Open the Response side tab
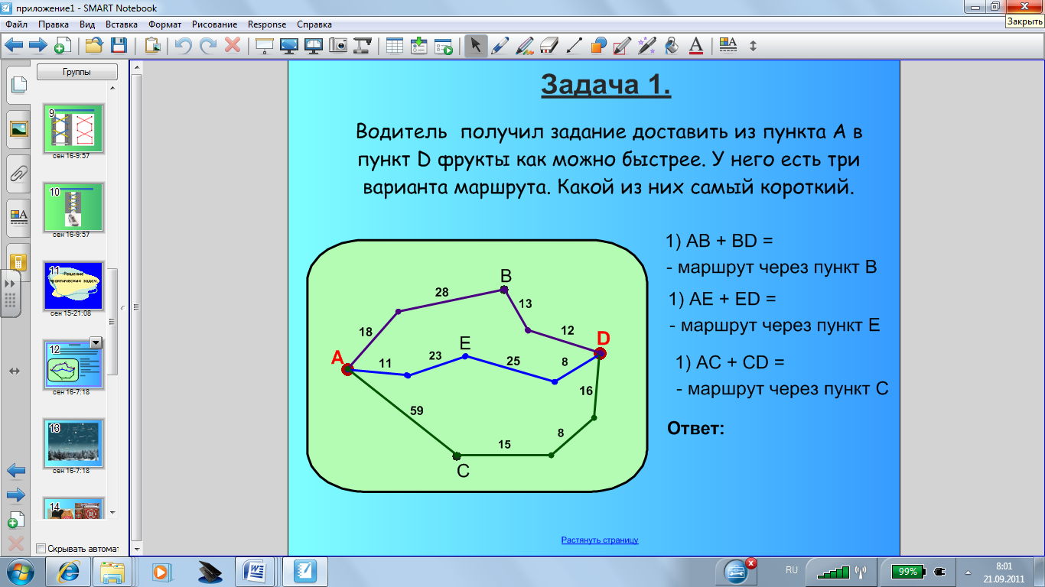Screen dimensions: 1045x587 tap(19, 262)
